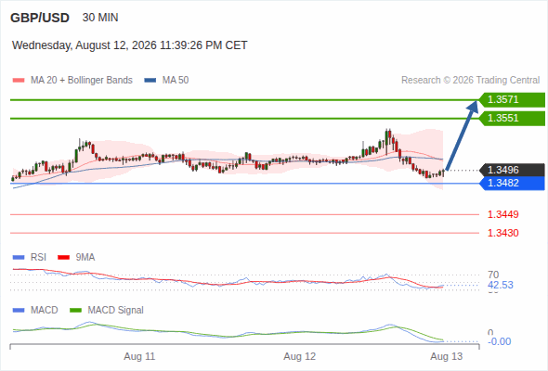Click the blue MACD legend swatch
Viewport: 548px width, 371px height.
pyautogui.click(x=19, y=311)
